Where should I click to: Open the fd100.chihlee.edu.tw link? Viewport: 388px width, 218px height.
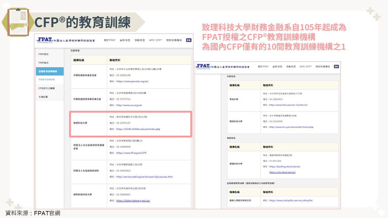pos(138,129)
